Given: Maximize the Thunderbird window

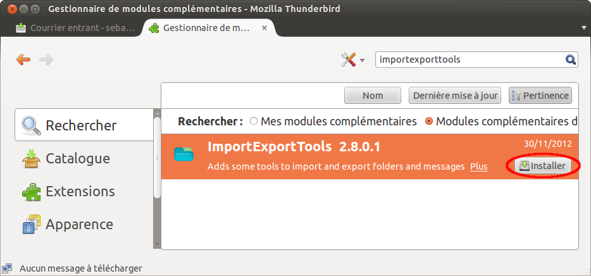Looking at the screenshot, I should tap(35, 8).
